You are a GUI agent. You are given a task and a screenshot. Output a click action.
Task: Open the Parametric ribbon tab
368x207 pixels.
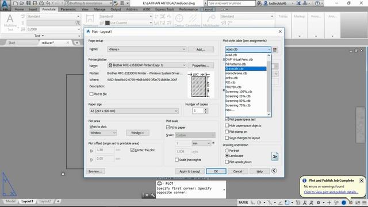coord(68,9)
